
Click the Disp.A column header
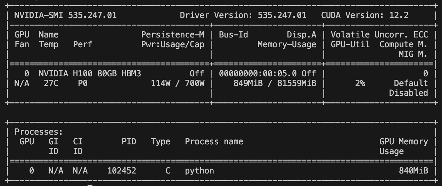click(x=302, y=35)
